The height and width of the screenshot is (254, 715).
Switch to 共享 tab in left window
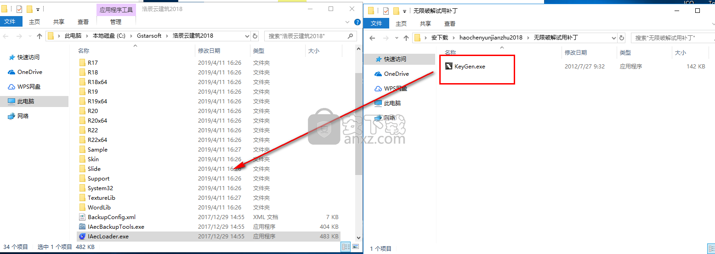click(59, 22)
